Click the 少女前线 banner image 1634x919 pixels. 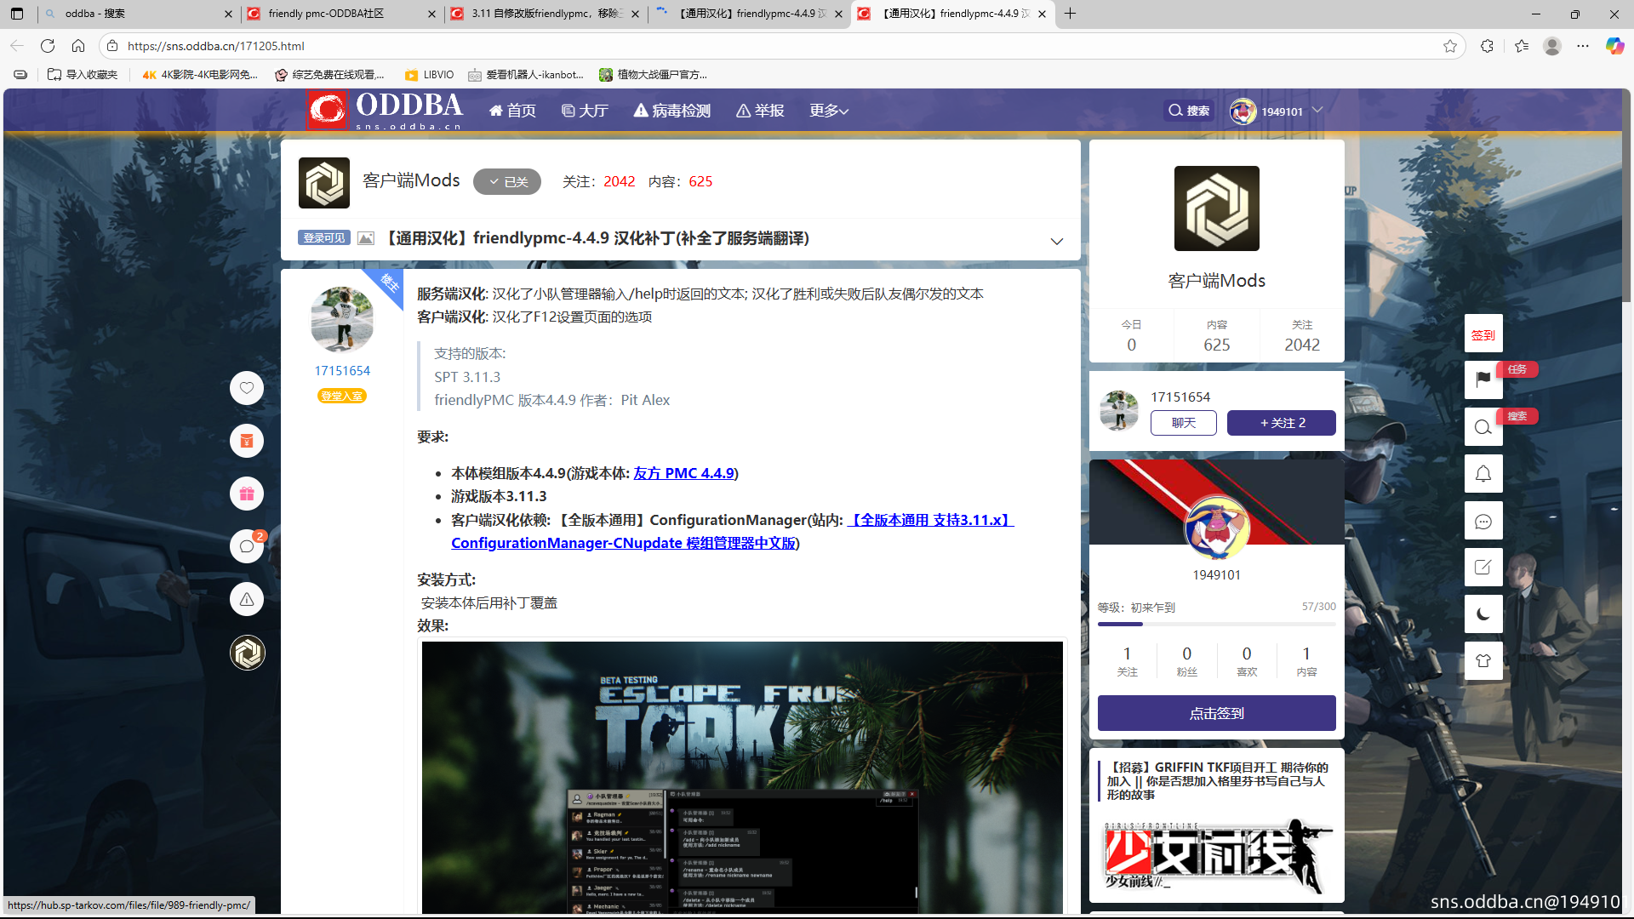tap(1217, 855)
